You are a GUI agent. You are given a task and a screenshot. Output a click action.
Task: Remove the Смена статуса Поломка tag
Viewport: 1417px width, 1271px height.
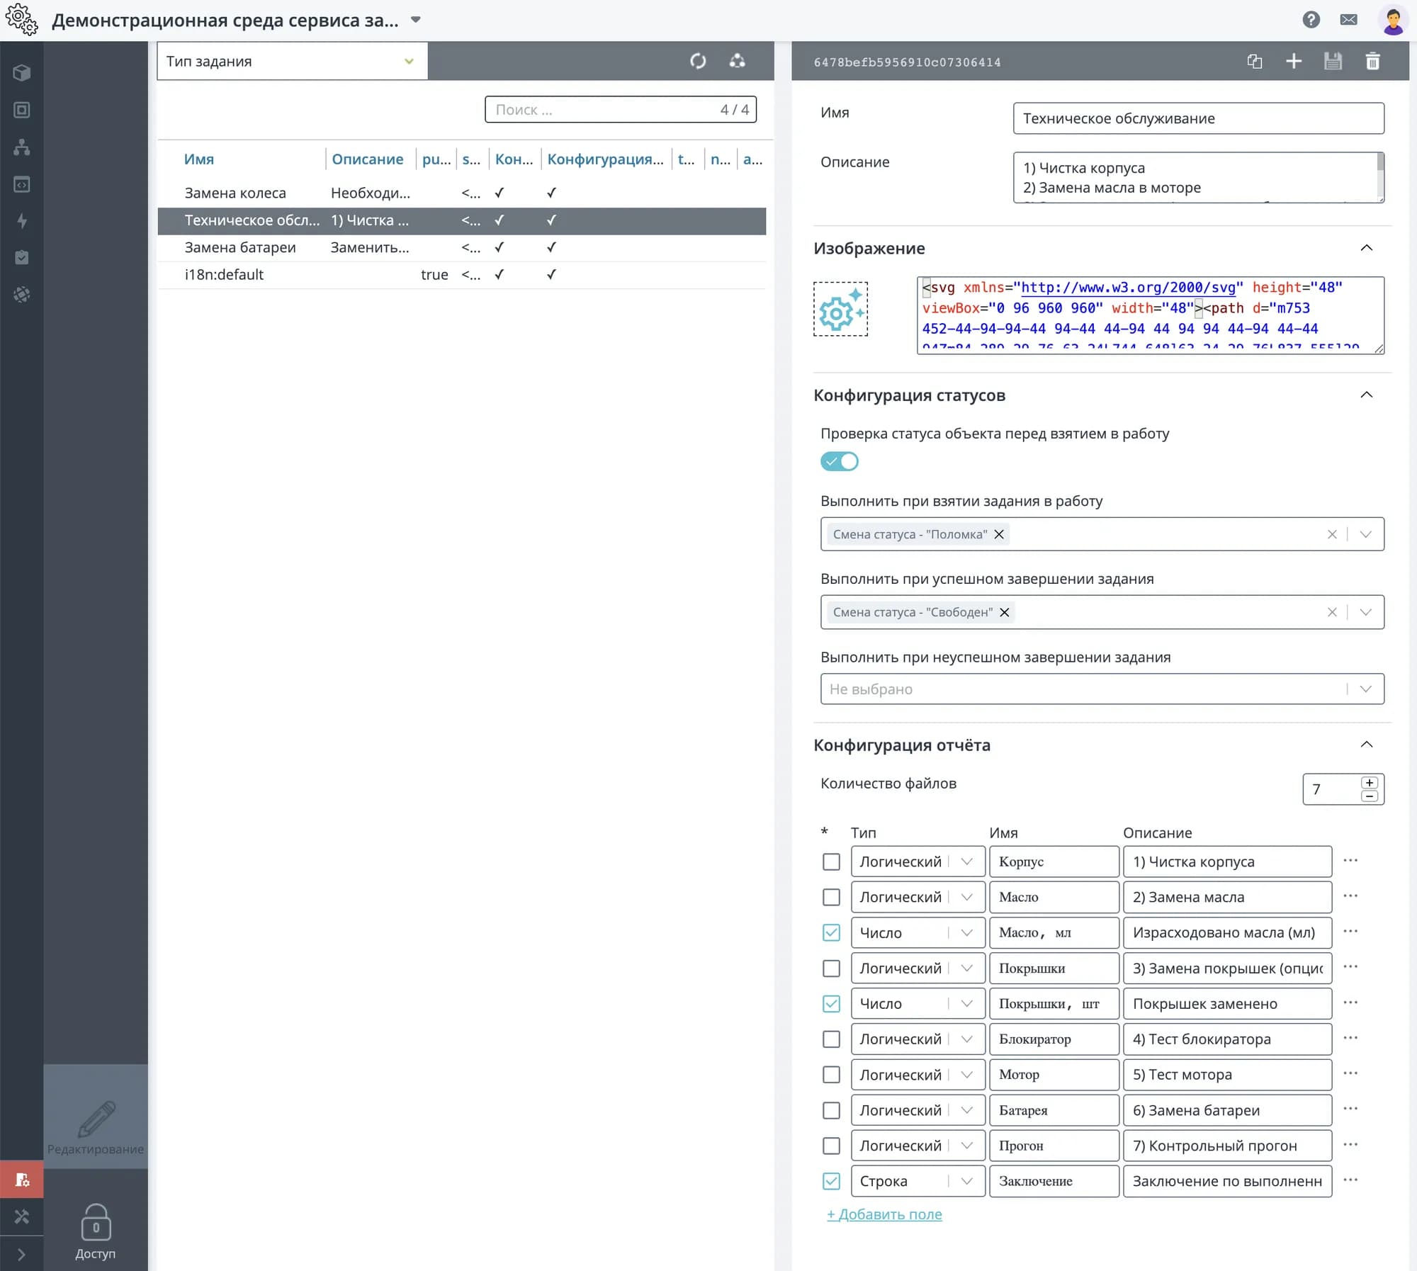click(999, 534)
